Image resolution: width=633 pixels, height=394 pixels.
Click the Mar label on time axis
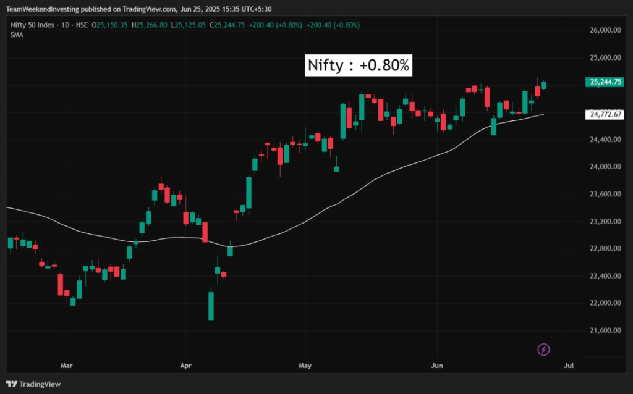(x=67, y=366)
